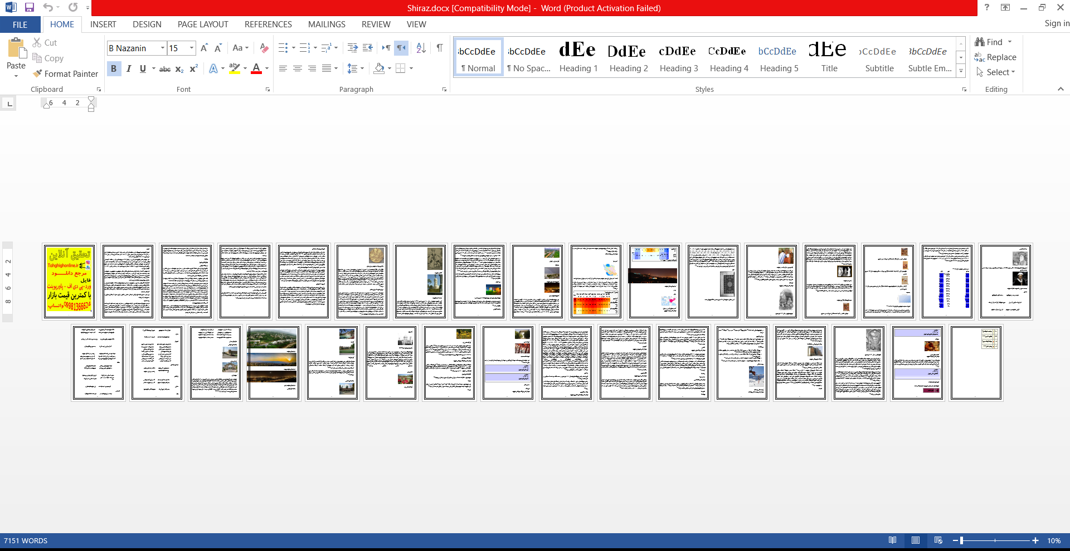Switch to the REVIEW tab
The height and width of the screenshot is (551, 1070).
[376, 24]
